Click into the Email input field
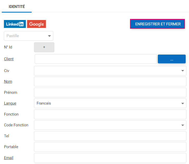This screenshot has height=164, width=189. click(110, 158)
